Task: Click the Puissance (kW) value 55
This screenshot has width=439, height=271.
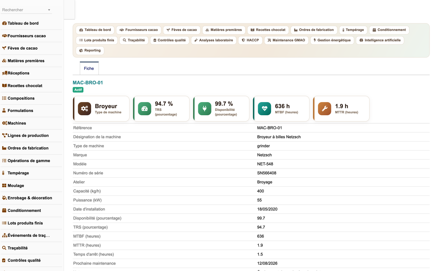Action: pyautogui.click(x=259, y=200)
